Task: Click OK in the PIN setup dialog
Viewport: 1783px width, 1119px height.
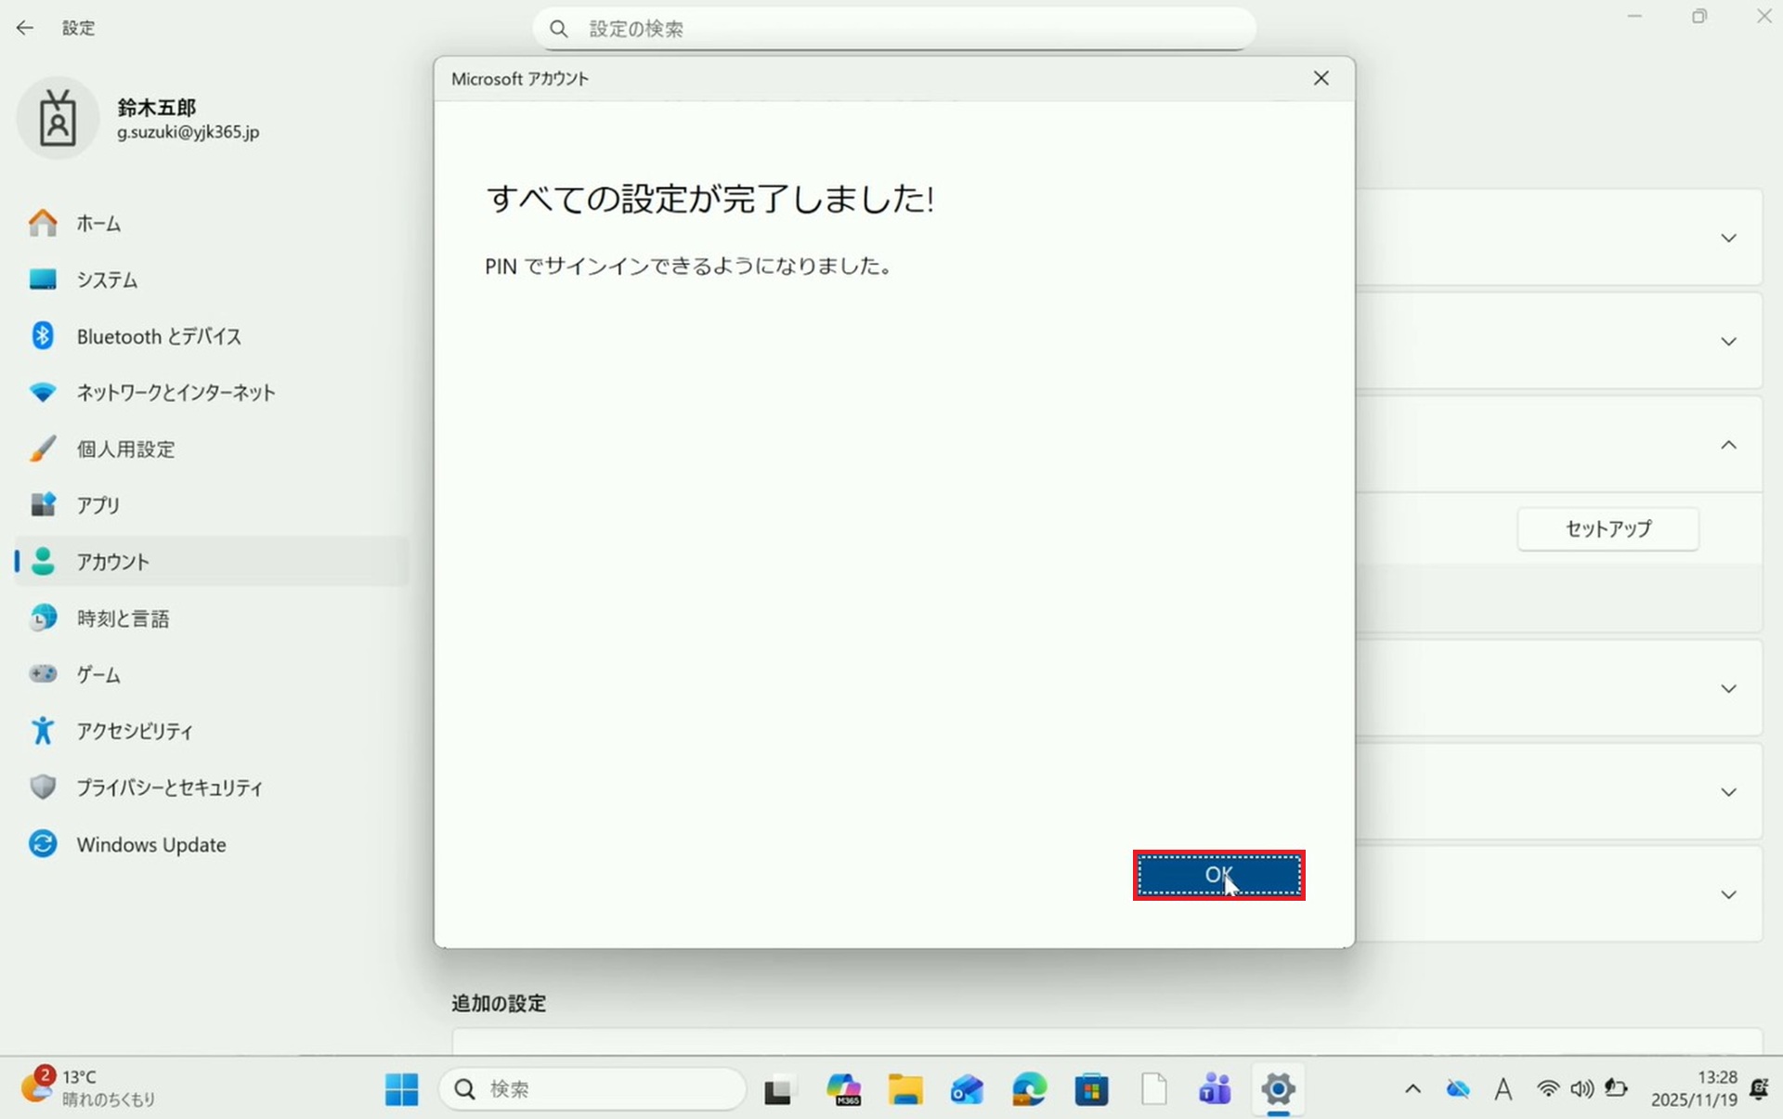Action: pos(1218,875)
